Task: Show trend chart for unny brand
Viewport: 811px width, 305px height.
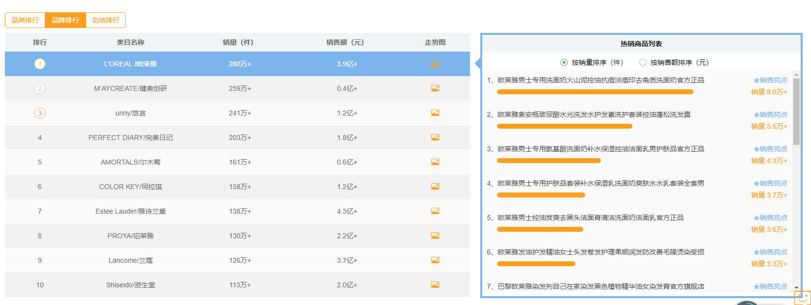Action: point(435,113)
